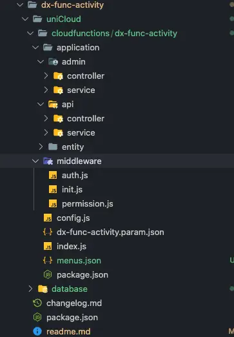Viewport: 234px width, 337px height.
Task: Click the database folder icon
Action: [x=43, y=289]
